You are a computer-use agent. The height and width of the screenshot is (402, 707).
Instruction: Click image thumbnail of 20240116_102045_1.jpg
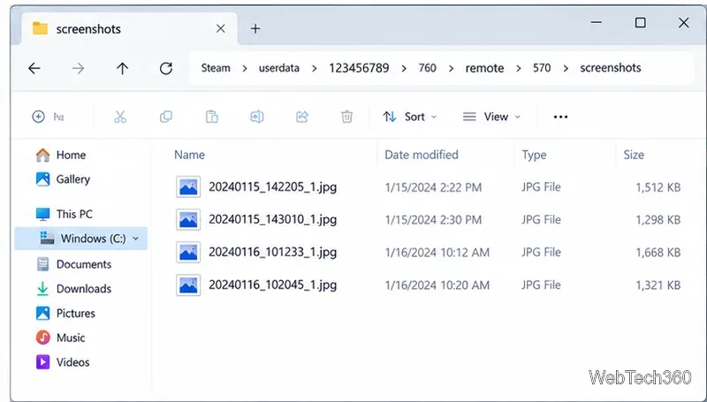(x=188, y=284)
